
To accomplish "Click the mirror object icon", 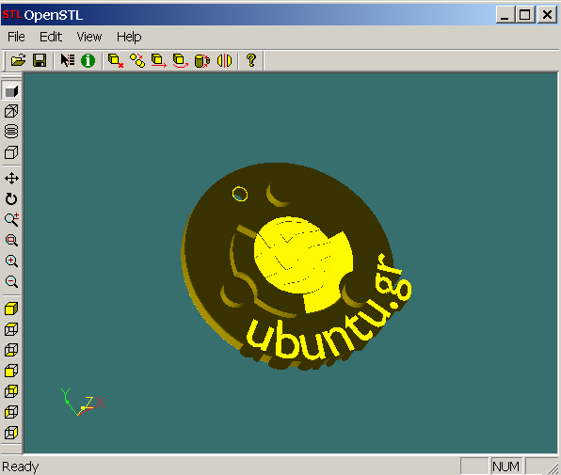I will [x=224, y=60].
